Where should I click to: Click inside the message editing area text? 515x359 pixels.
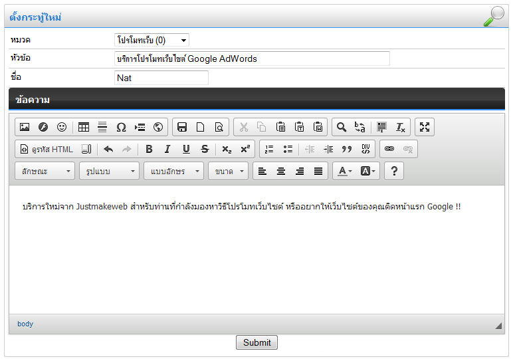pos(241,207)
